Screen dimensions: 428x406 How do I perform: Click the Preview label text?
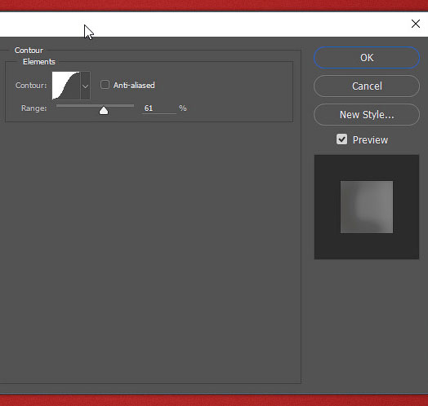370,140
